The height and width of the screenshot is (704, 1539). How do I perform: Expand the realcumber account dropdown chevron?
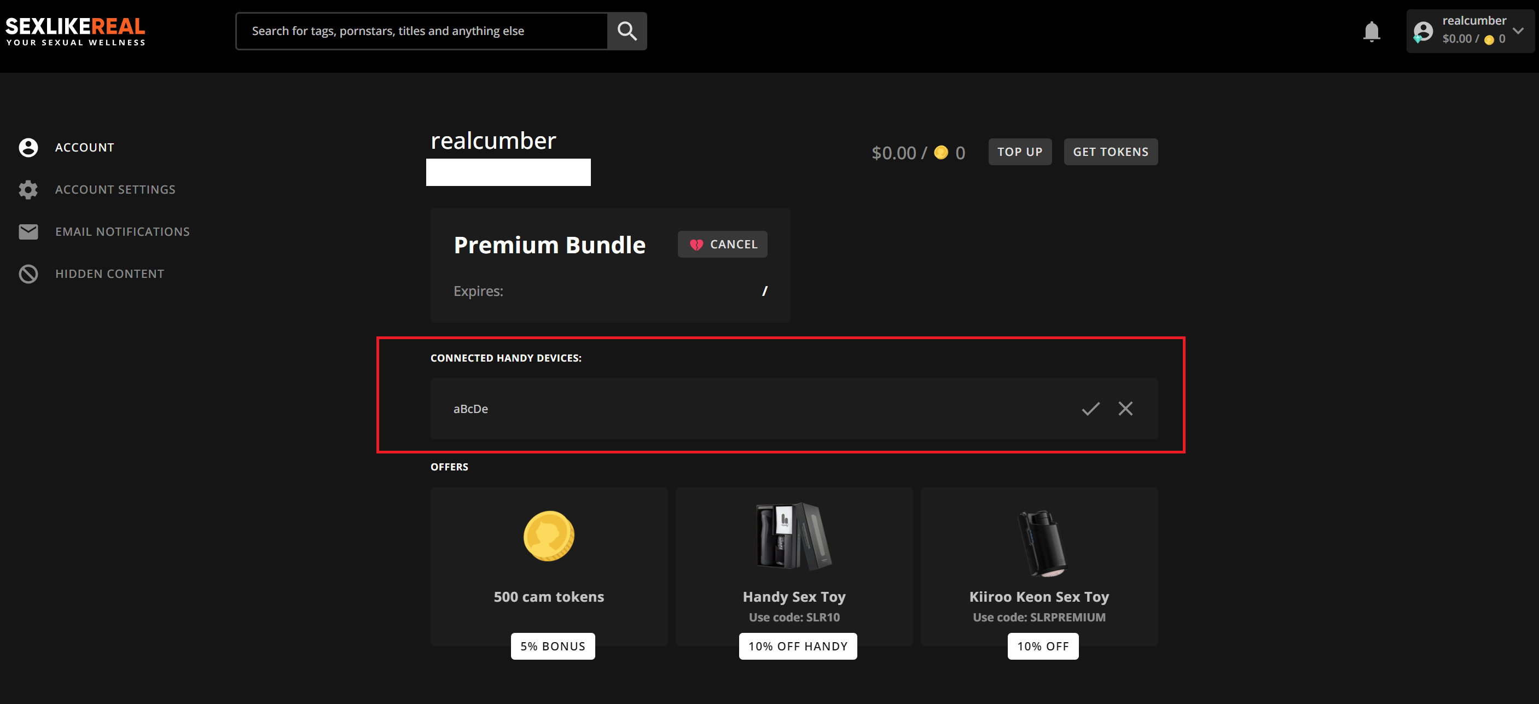pos(1518,31)
